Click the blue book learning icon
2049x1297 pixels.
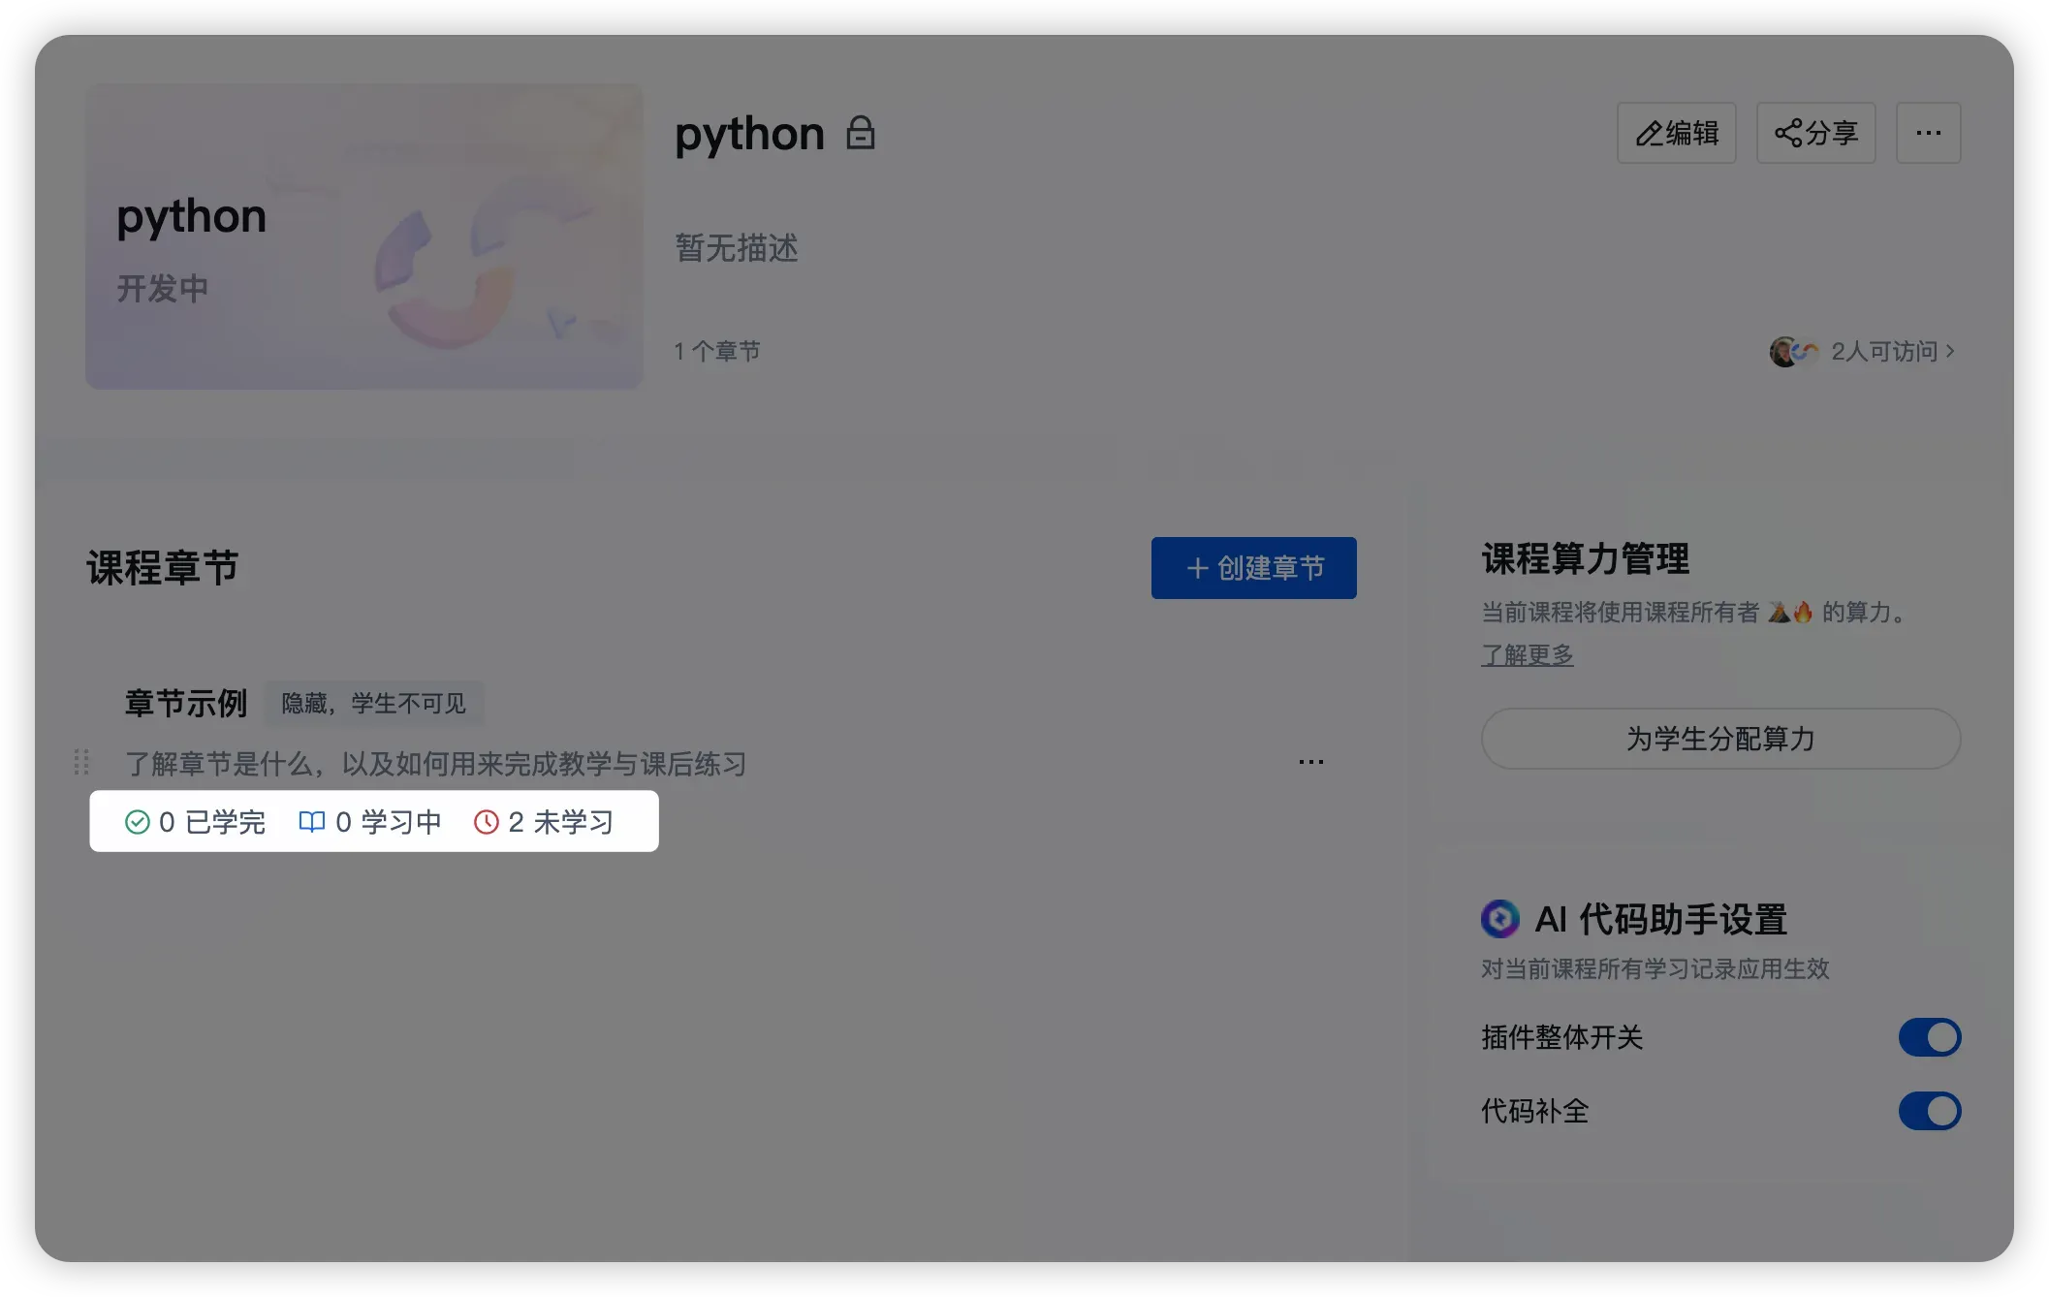pos(311,822)
